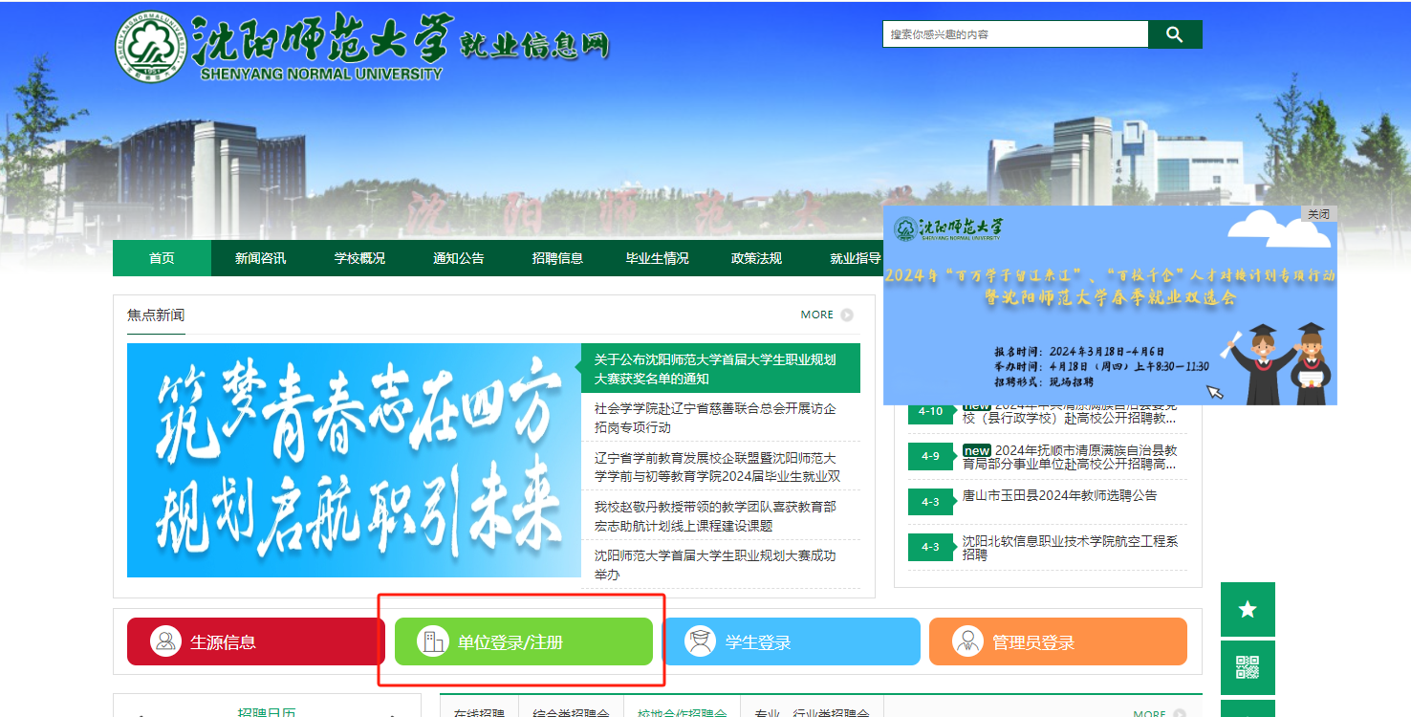Switch to 专业、行业类招聘会 tab

pyautogui.click(x=813, y=713)
